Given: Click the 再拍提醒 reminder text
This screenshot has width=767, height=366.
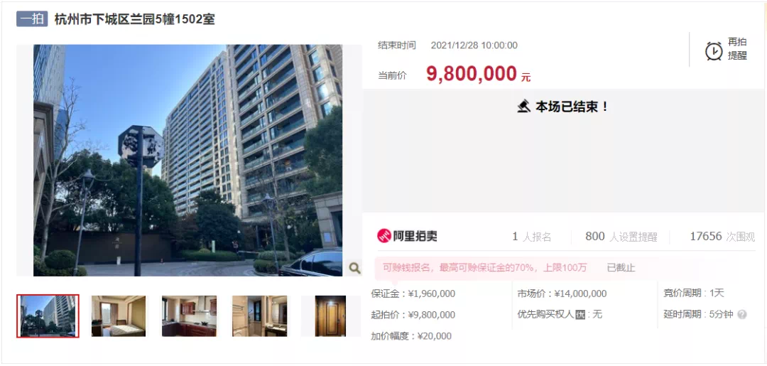Looking at the screenshot, I should (737, 49).
